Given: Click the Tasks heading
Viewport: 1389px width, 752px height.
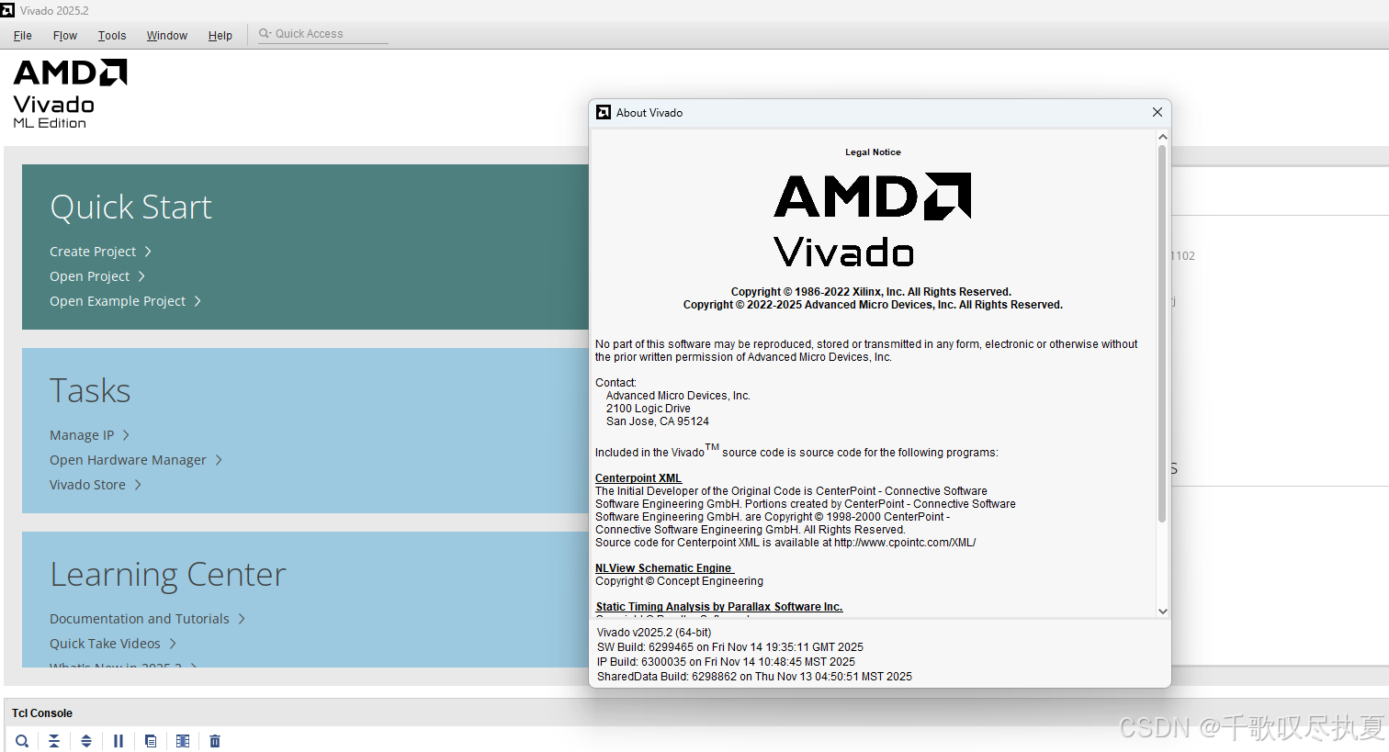Looking at the screenshot, I should tap(90, 391).
